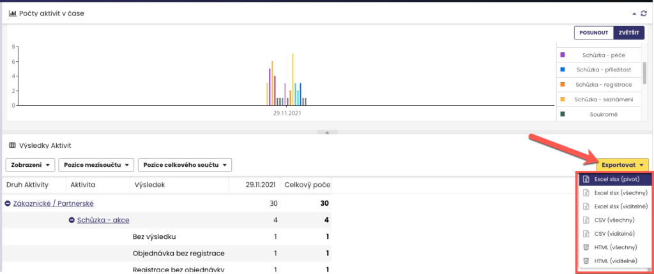
Task: Click the orange Schůzka - registrace color swatch
Action: coord(563,85)
